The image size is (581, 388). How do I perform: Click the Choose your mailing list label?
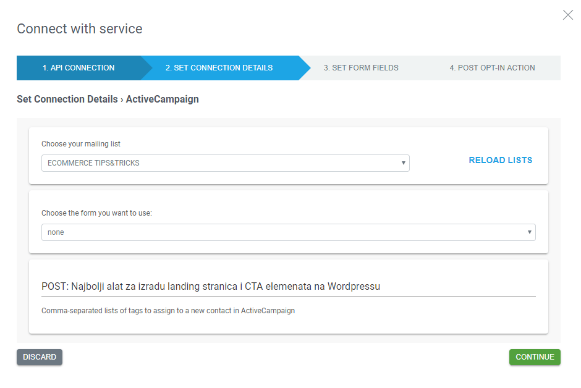(81, 144)
